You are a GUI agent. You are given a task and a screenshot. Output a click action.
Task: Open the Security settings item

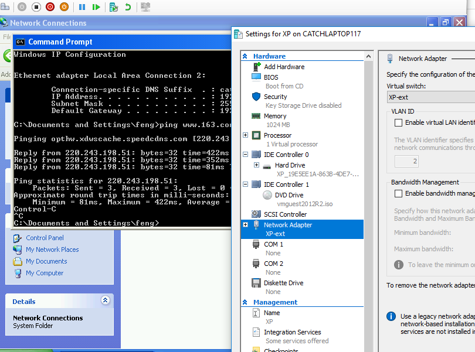point(275,97)
